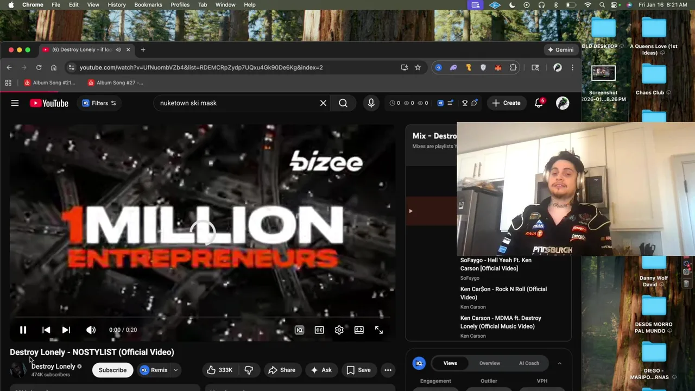This screenshot has width=695, height=391.
Task: Open Album Song #27 bookmark
Action: pyautogui.click(x=115, y=83)
